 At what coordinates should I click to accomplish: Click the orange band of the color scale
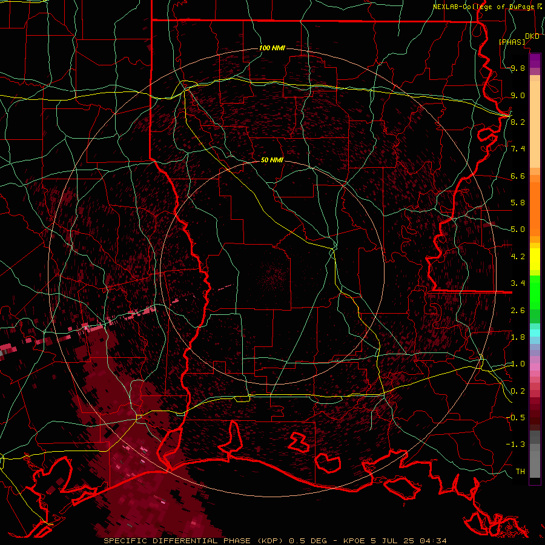click(535, 210)
